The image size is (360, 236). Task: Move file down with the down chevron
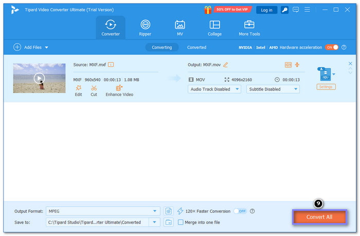pyautogui.click(x=350, y=72)
